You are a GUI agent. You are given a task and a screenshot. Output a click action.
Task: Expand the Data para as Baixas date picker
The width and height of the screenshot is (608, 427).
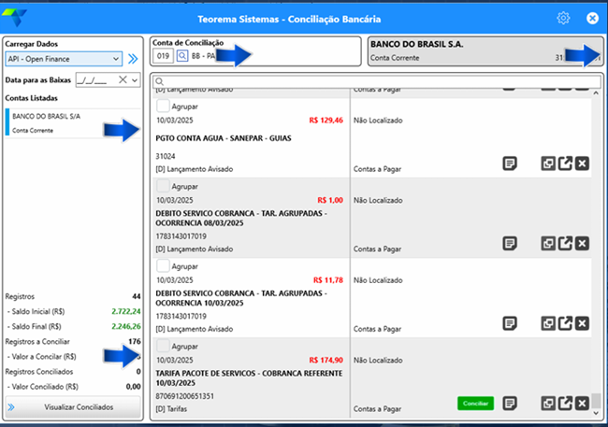click(136, 80)
